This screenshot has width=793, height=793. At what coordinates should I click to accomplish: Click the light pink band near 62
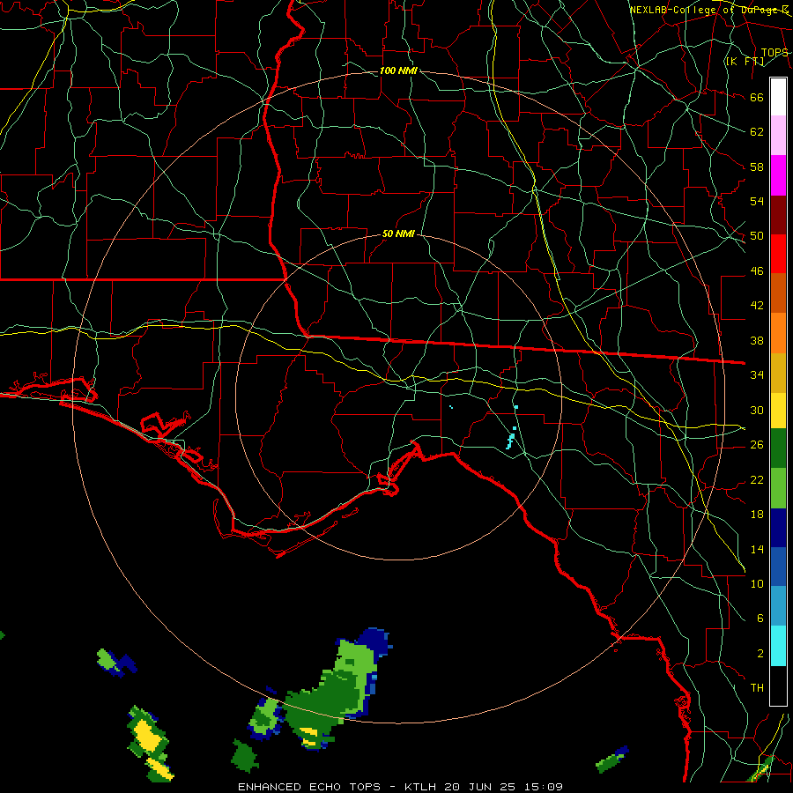[778, 136]
